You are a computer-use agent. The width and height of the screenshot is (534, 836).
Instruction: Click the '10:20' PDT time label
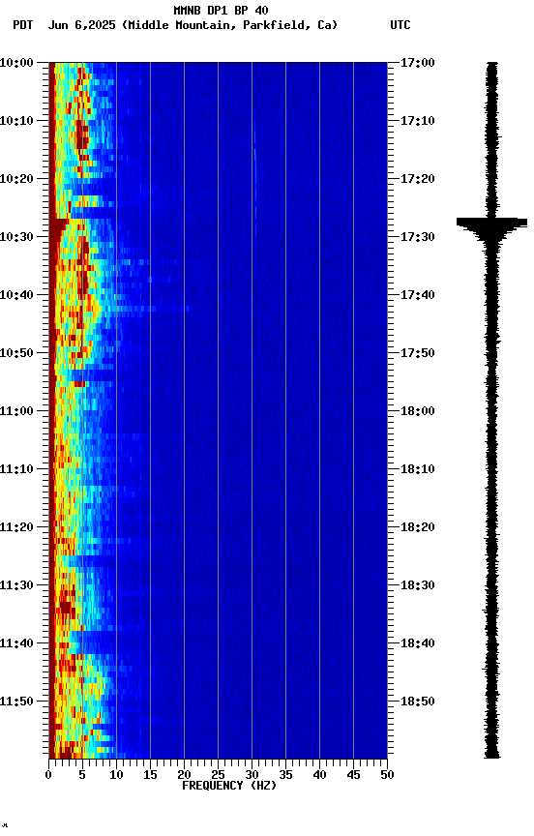pyautogui.click(x=16, y=179)
